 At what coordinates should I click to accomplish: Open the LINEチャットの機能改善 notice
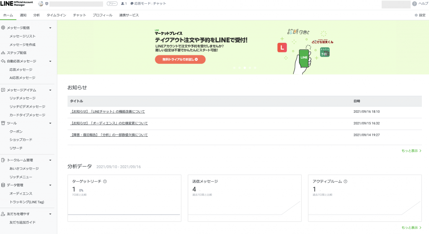pos(108,112)
